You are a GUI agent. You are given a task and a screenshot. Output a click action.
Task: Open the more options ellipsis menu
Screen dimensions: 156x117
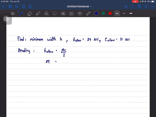[x=153, y=6]
